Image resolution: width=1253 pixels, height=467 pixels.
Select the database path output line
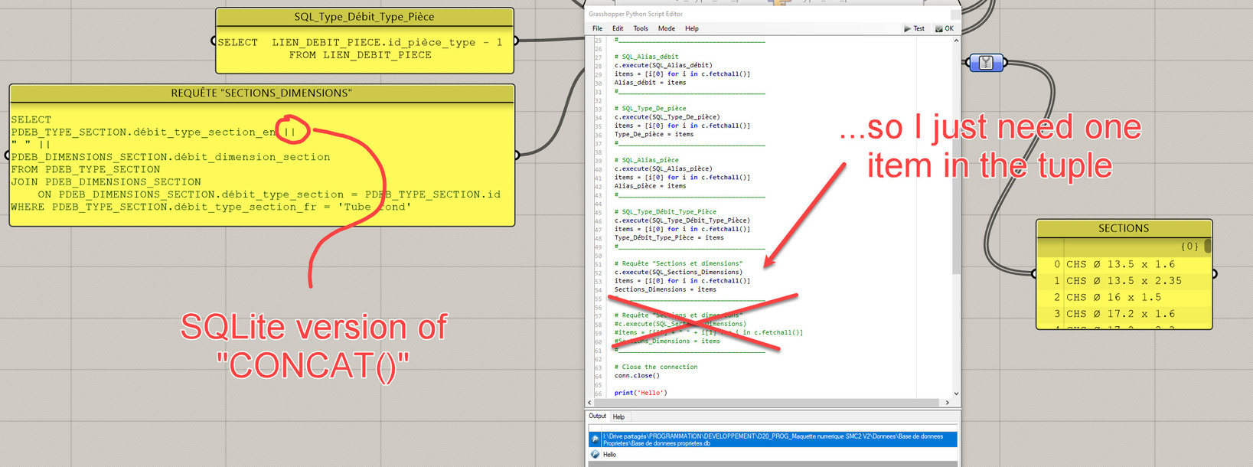tap(773, 439)
